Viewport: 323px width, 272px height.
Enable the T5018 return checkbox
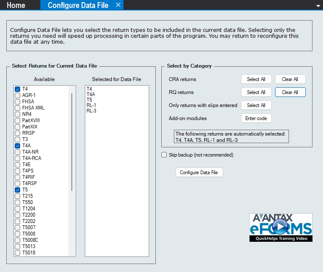pos(18,253)
